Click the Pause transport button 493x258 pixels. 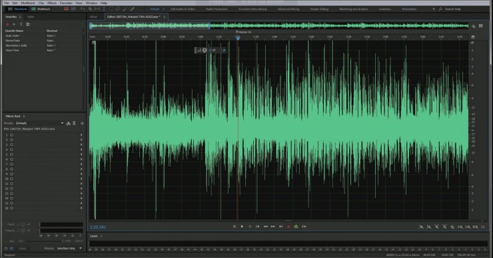(x=250, y=226)
